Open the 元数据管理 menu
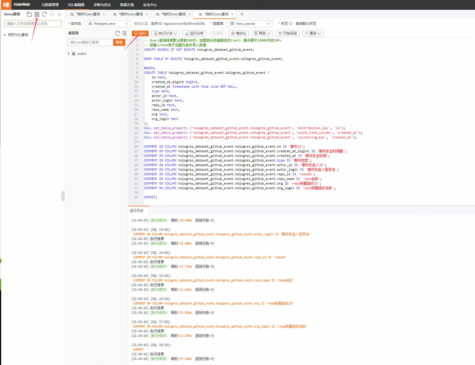The image size is (475, 365). [x=50, y=5]
